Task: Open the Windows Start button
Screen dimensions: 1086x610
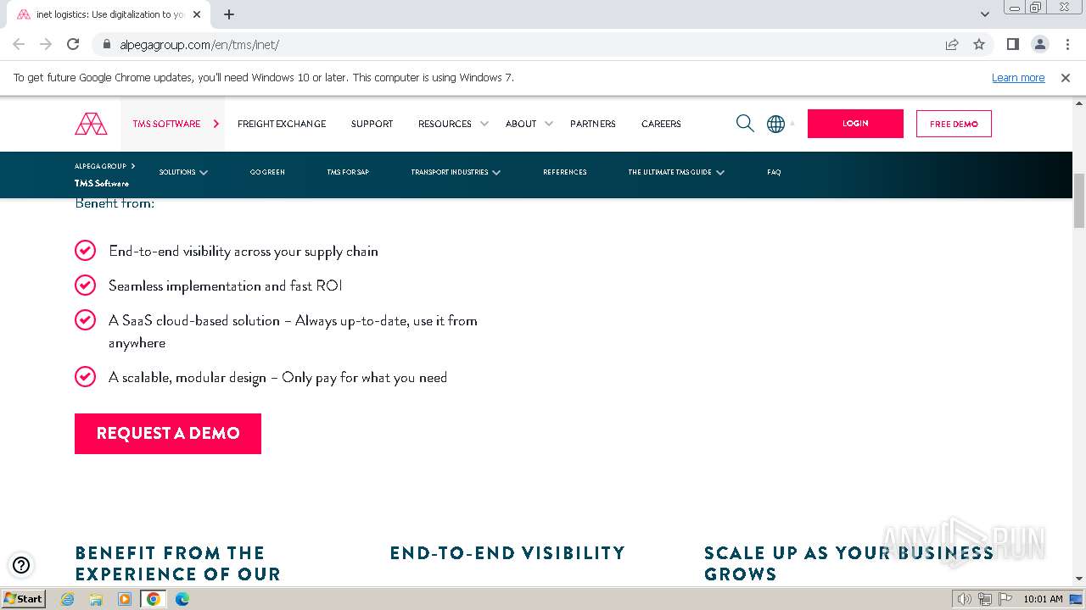Action: click(x=24, y=599)
